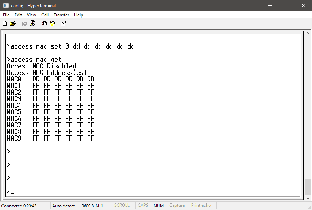This screenshot has height=210, width=312.
Task: Click the HyperTerminal icon in title bar
Action: point(6,6)
